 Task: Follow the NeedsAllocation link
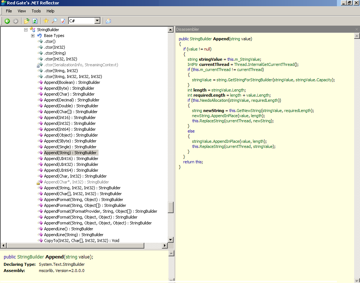(214, 100)
